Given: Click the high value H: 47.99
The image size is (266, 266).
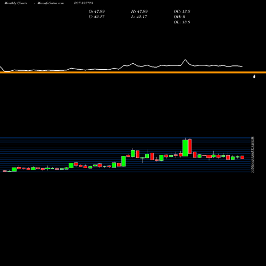Looking at the screenshot, I should [x=139, y=12].
